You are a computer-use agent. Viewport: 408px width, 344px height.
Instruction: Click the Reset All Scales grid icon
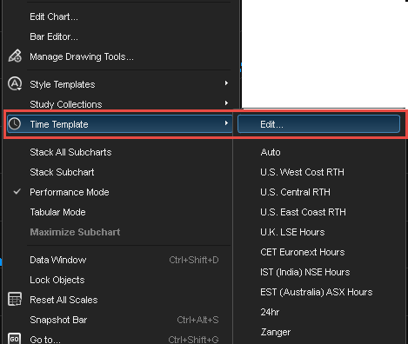[15, 299]
